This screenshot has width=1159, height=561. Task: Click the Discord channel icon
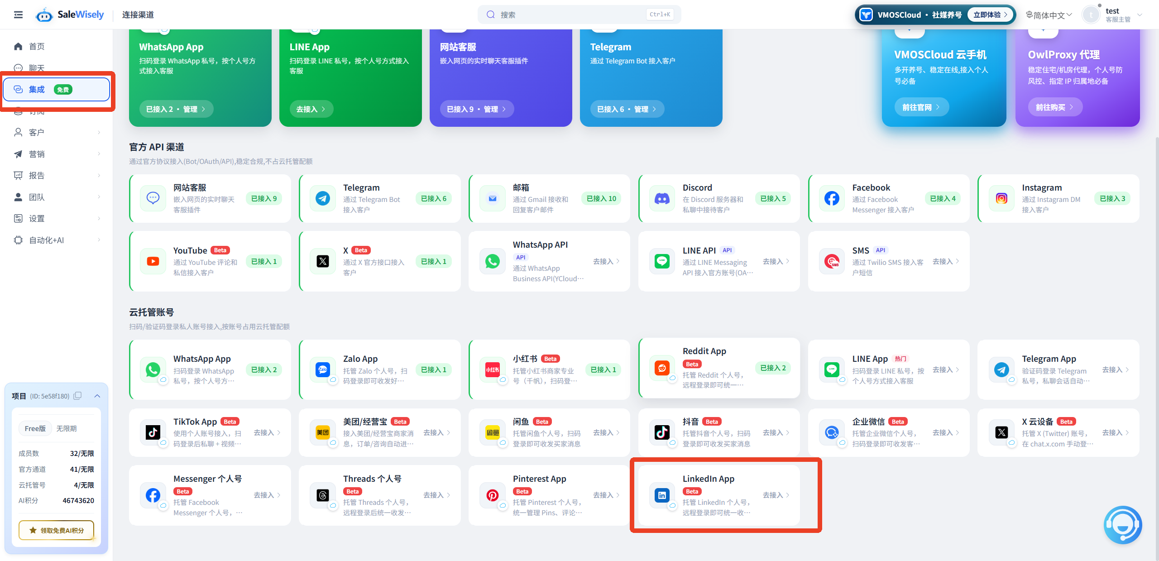662,198
